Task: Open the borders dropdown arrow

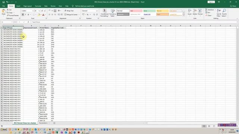Action: [x=36, y=15]
